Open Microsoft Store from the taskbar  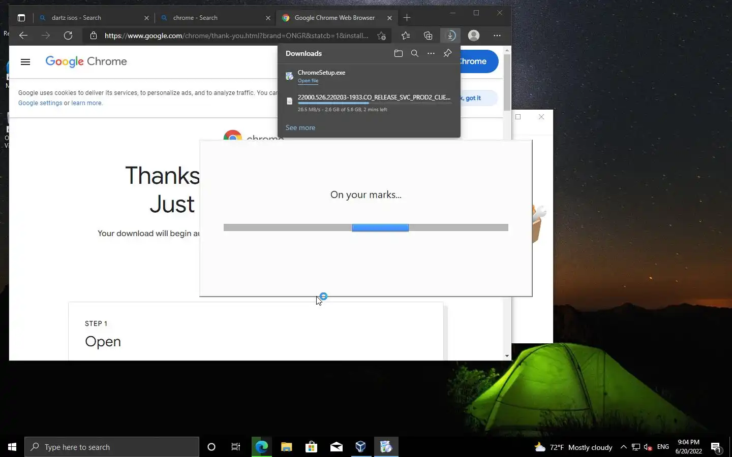click(311, 447)
